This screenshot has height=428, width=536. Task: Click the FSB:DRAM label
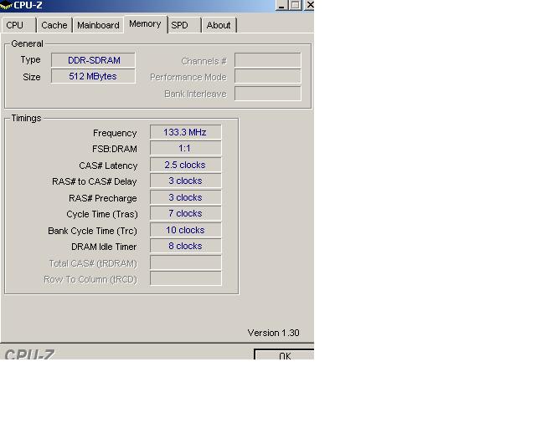115,149
